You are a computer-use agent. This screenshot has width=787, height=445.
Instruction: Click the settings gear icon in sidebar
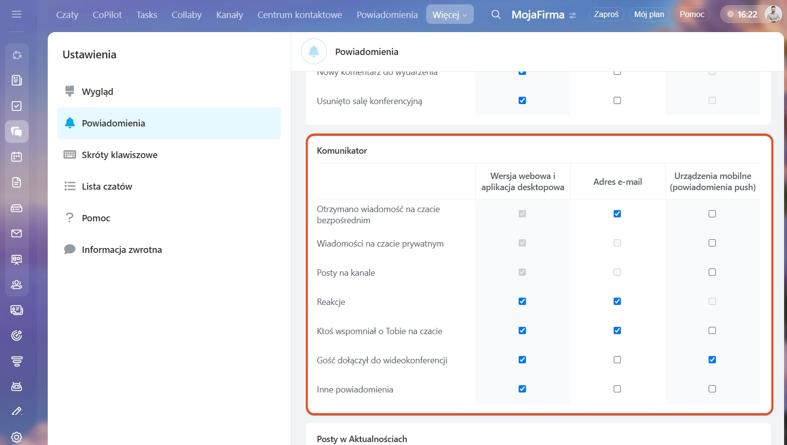[x=17, y=437]
